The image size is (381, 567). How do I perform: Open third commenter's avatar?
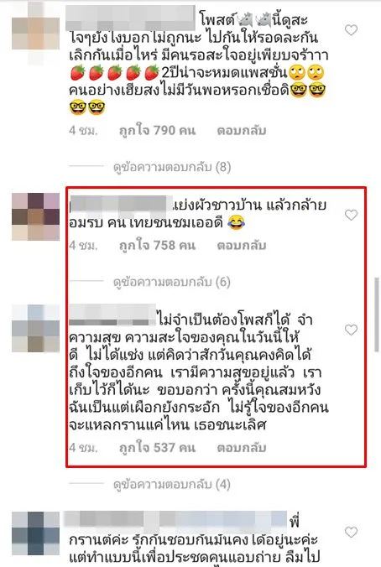[35, 328]
